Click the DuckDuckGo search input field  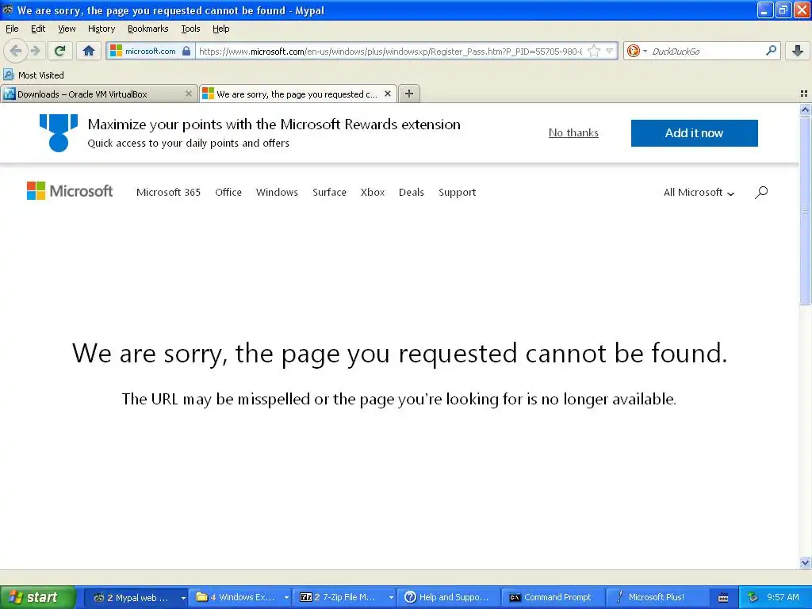tap(707, 51)
